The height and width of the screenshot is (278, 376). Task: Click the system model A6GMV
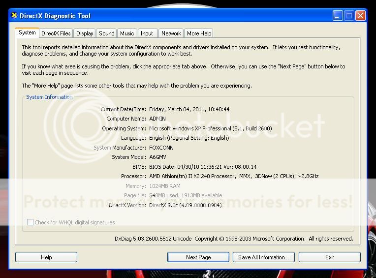click(157, 157)
